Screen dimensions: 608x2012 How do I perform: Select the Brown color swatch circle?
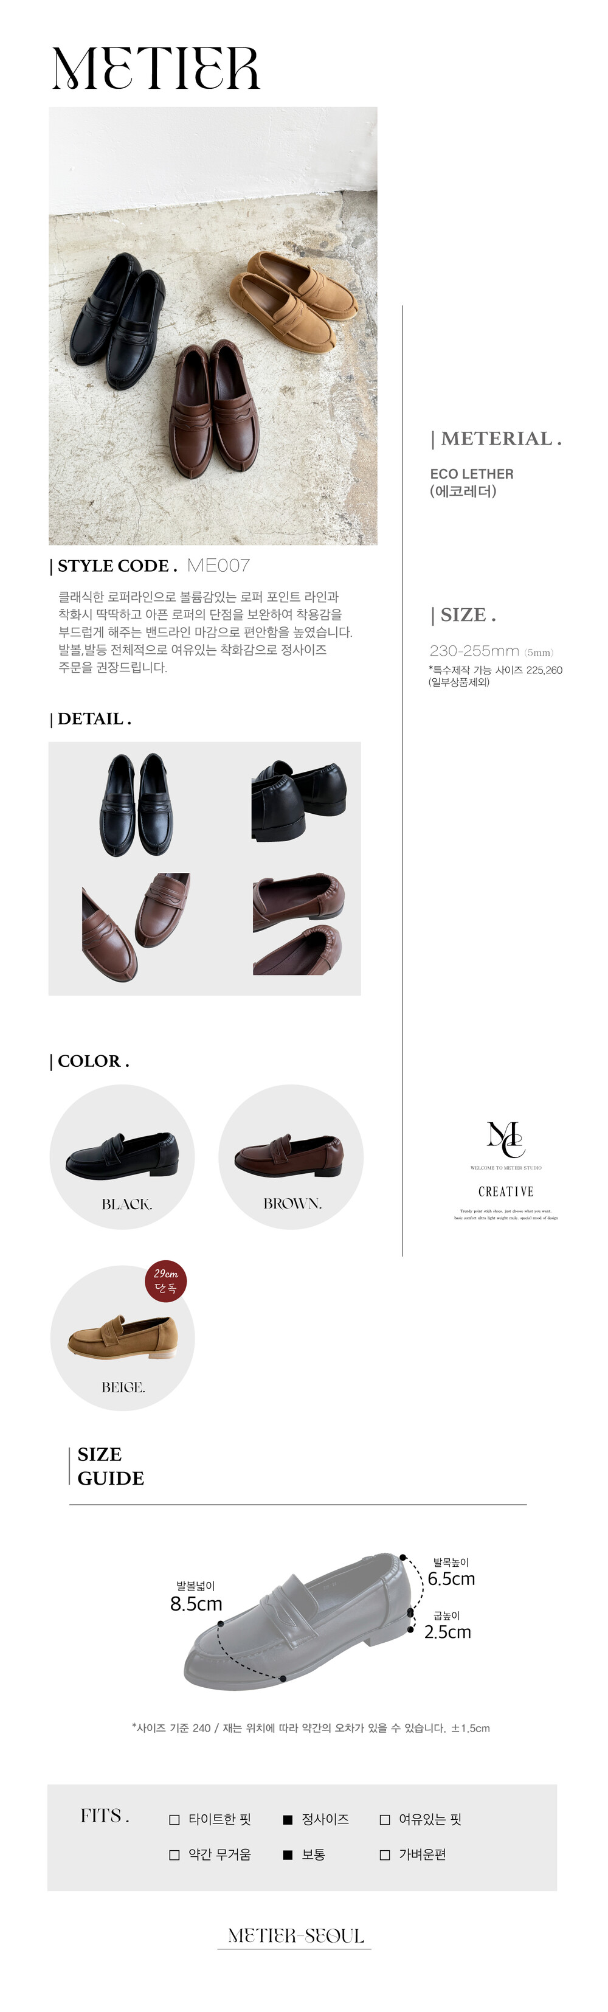pos(291,1157)
